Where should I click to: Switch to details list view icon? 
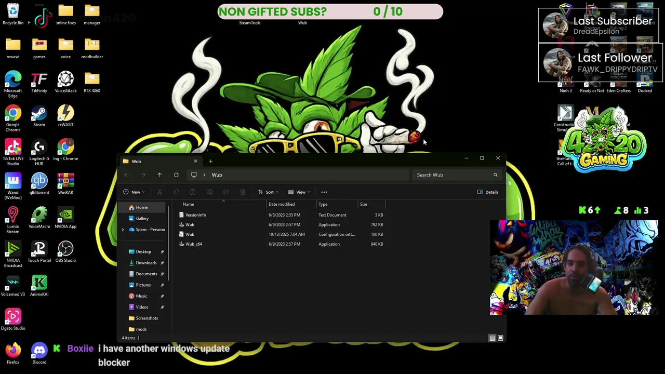492,338
